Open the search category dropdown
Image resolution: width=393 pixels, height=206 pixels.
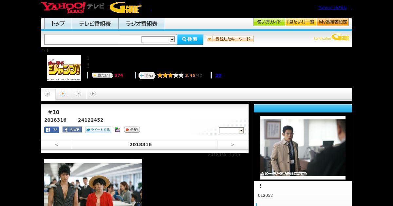[x=158, y=40]
